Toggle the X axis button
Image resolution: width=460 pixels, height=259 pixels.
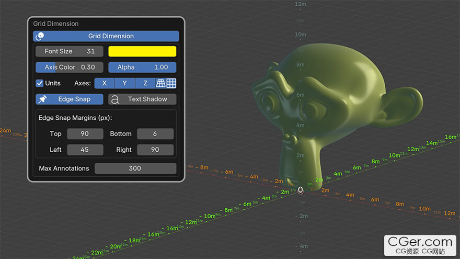click(105, 83)
